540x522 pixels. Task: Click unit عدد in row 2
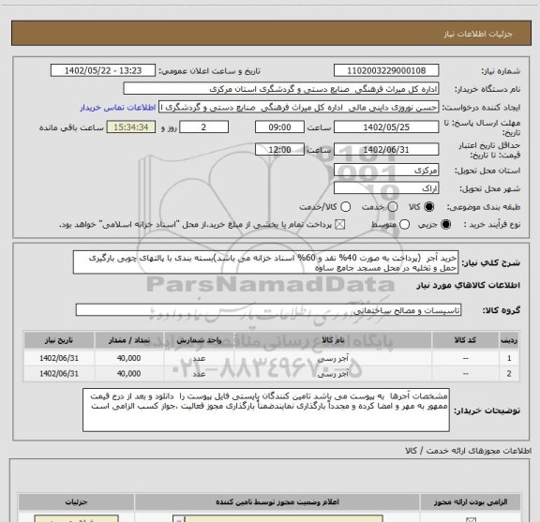199,374
